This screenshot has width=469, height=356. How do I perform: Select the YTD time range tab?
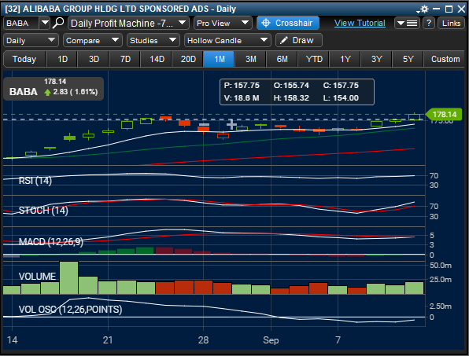point(314,59)
